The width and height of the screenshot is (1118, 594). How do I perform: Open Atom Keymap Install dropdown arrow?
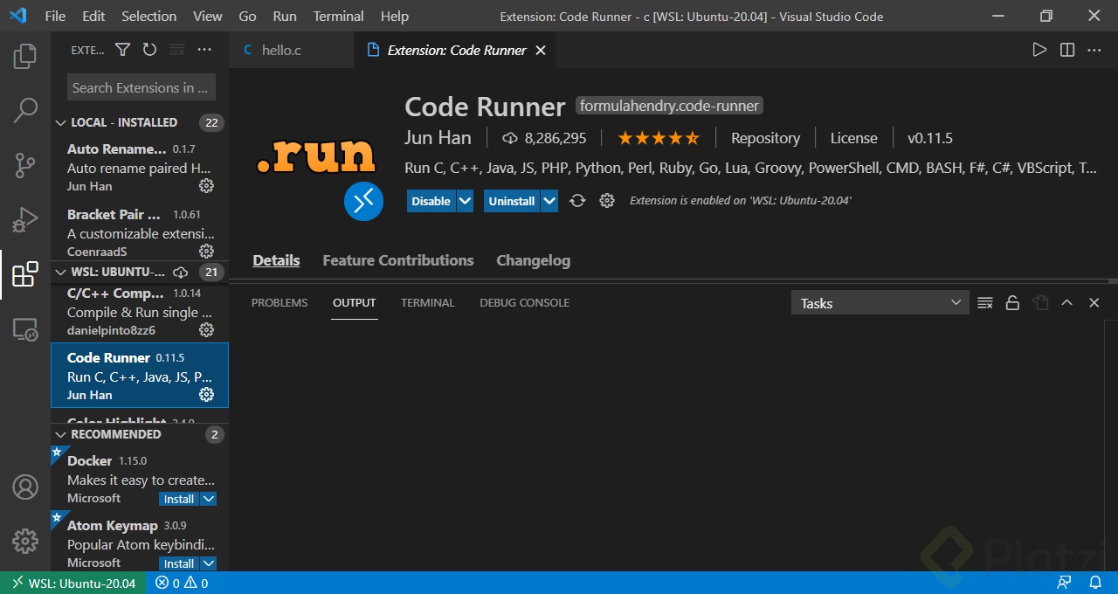tap(209, 563)
